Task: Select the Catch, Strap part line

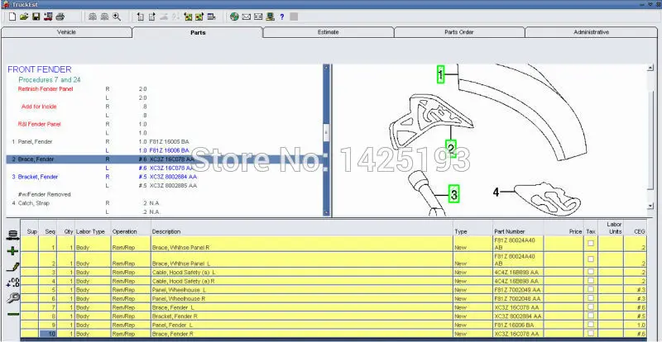Action: [34, 203]
